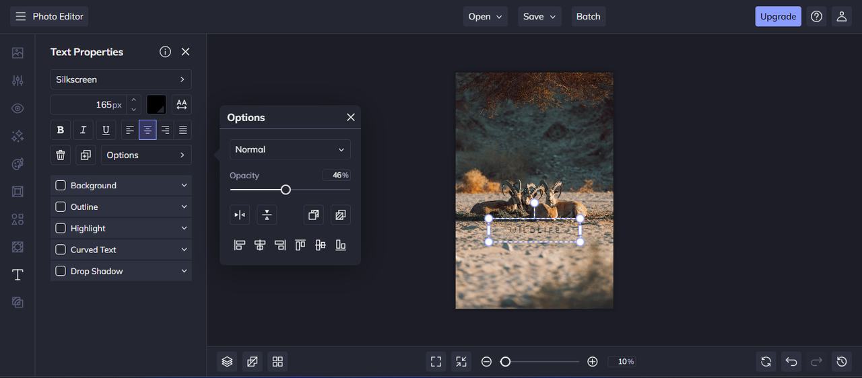862x378 pixels.
Task: Open the Textures sidebar icon
Action: [x=18, y=303]
